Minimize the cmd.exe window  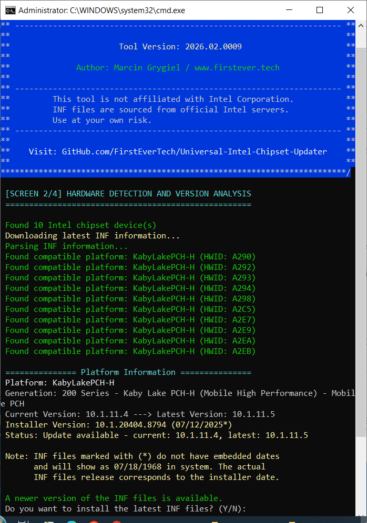[x=289, y=10]
